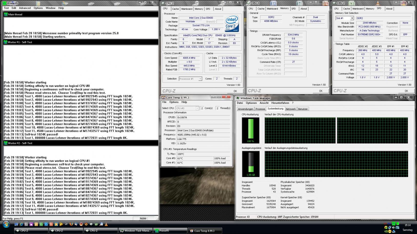This screenshot has width=417, height=234.
Task: Open the Processor #1 selection dropdown
Action: [x=200, y=79]
